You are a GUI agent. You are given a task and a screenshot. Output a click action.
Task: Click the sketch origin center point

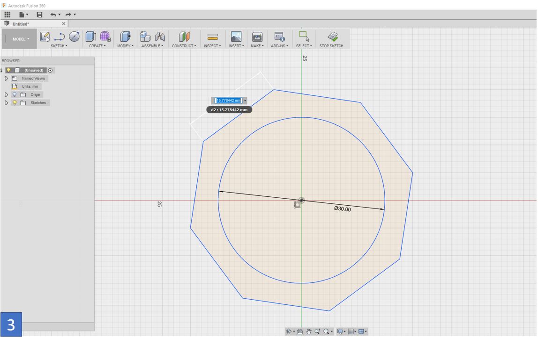(x=301, y=200)
